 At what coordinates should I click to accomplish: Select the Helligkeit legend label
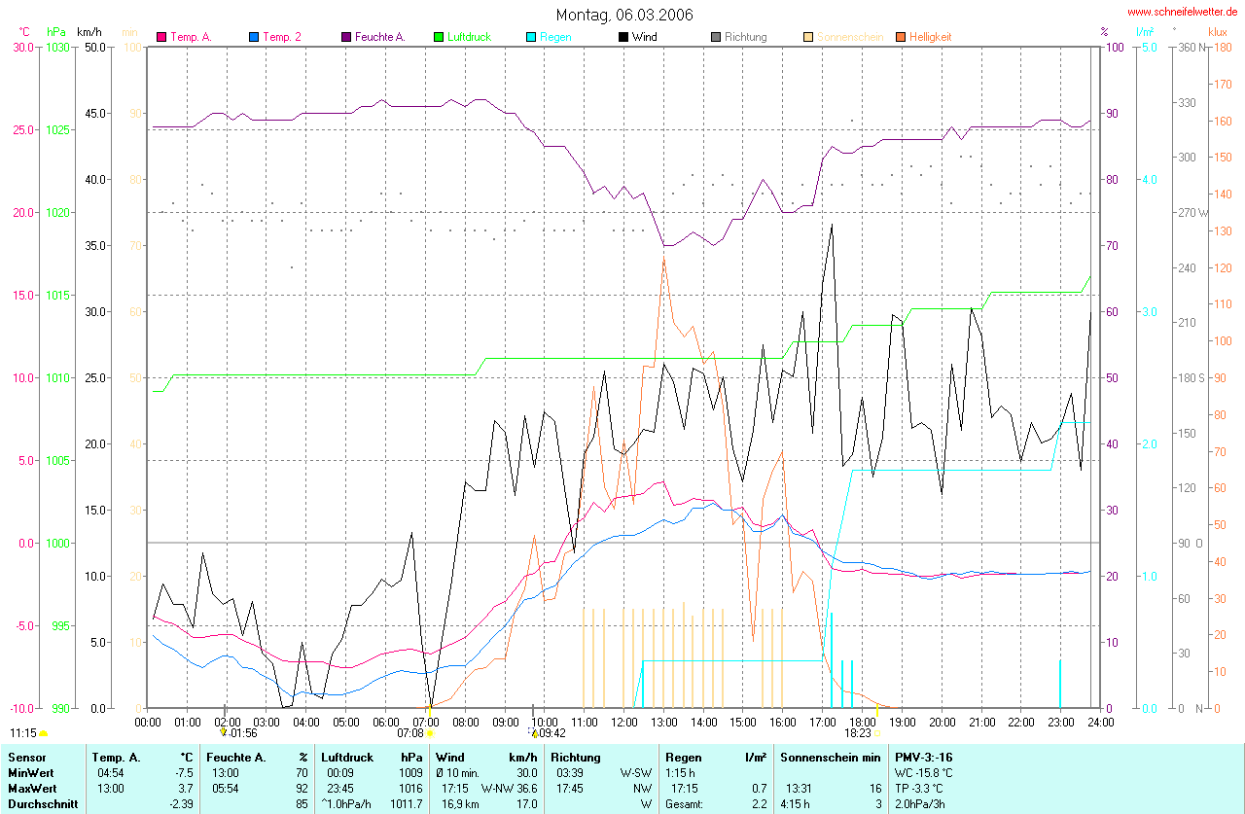[x=931, y=37]
